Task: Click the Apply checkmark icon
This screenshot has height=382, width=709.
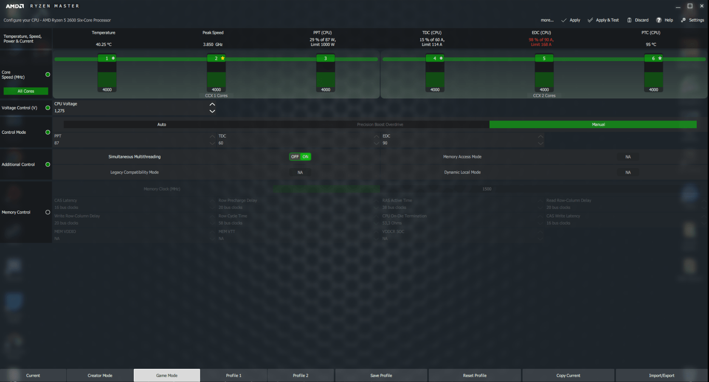Action: point(564,20)
